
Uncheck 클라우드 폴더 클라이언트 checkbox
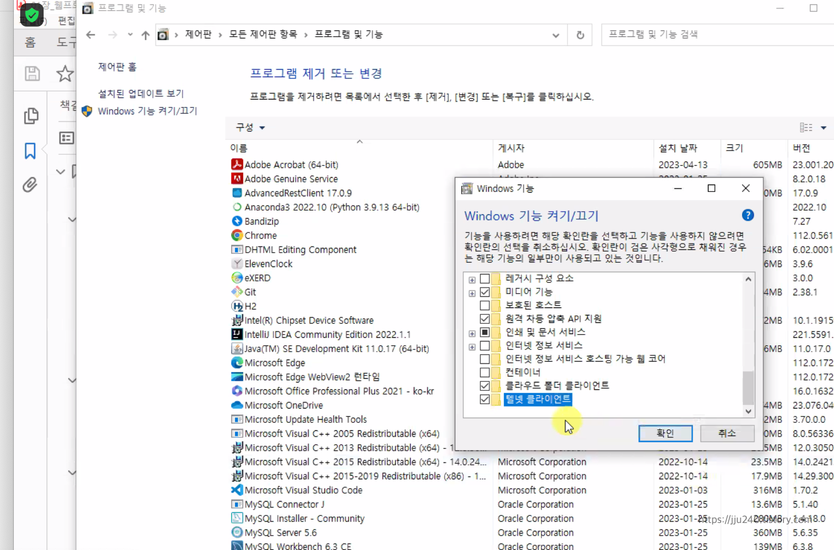coord(485,386)
